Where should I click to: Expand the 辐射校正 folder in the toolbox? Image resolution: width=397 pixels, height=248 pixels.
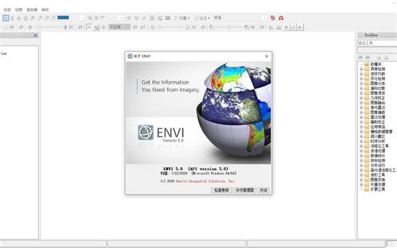point(361,122)
